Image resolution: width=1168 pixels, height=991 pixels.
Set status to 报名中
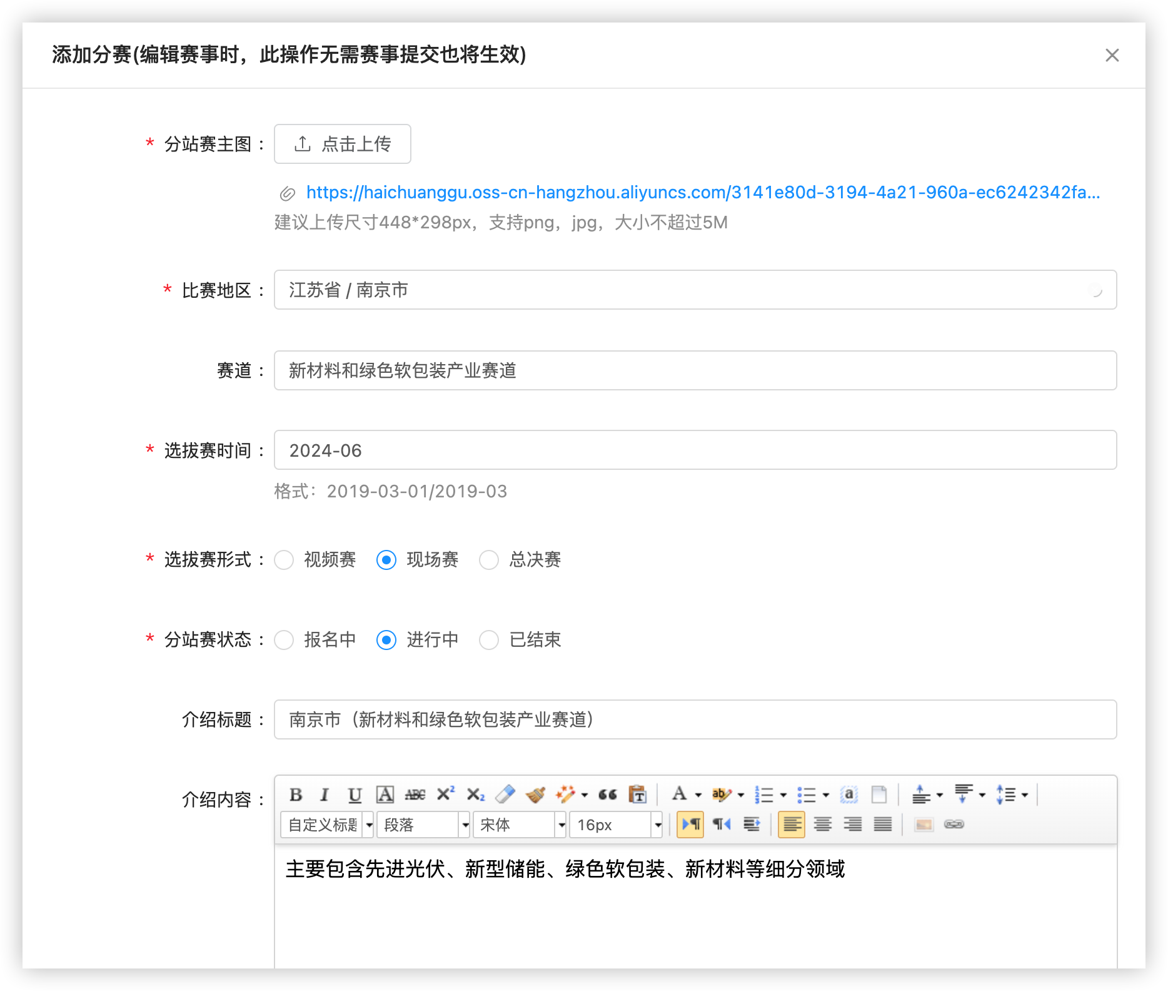pos(284,640)
